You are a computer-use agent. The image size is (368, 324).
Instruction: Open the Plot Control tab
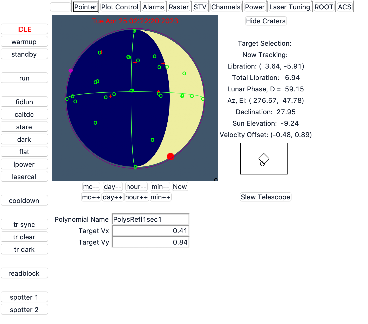pos(120,7)
